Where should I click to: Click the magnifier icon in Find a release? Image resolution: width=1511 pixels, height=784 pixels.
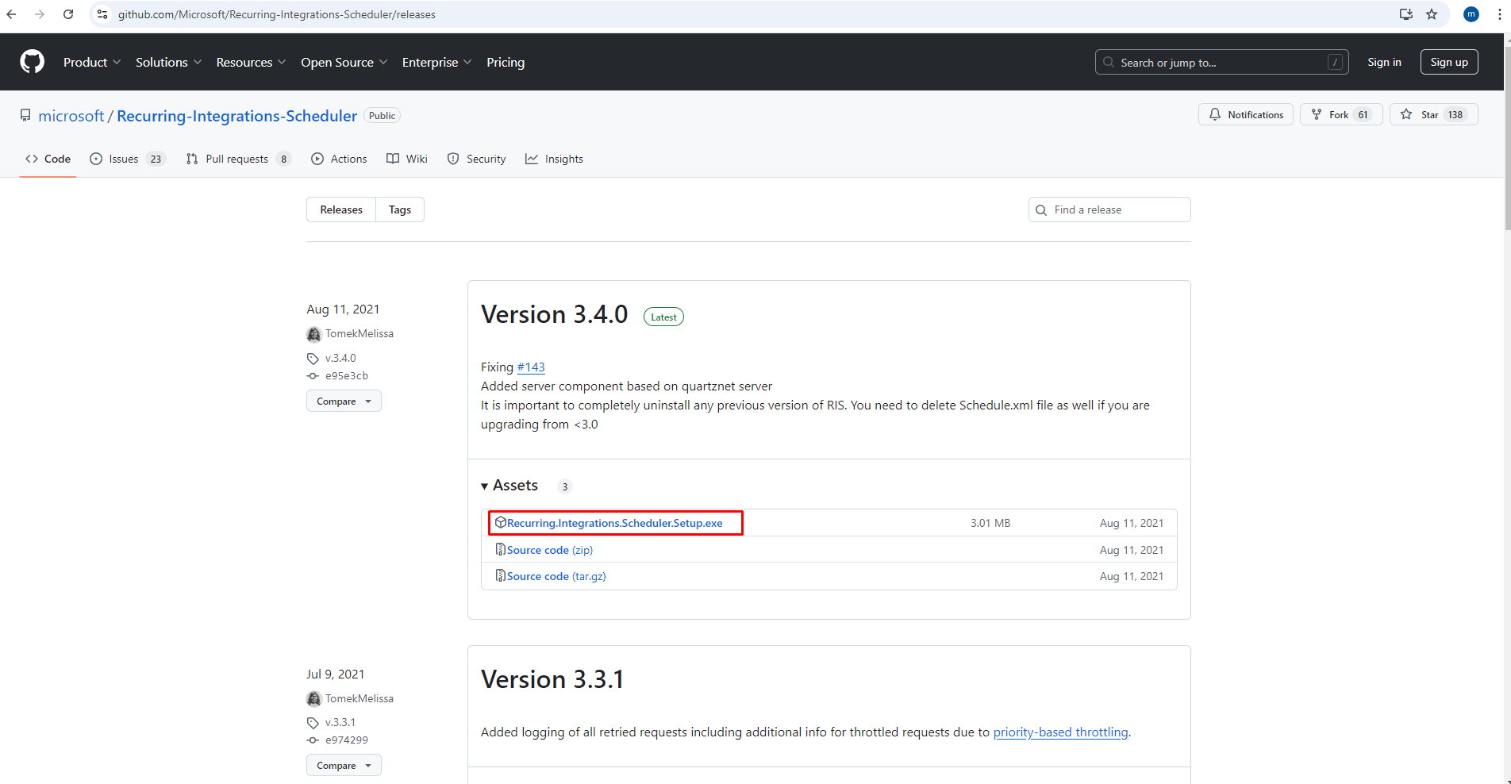click(x=1041, y=210)
